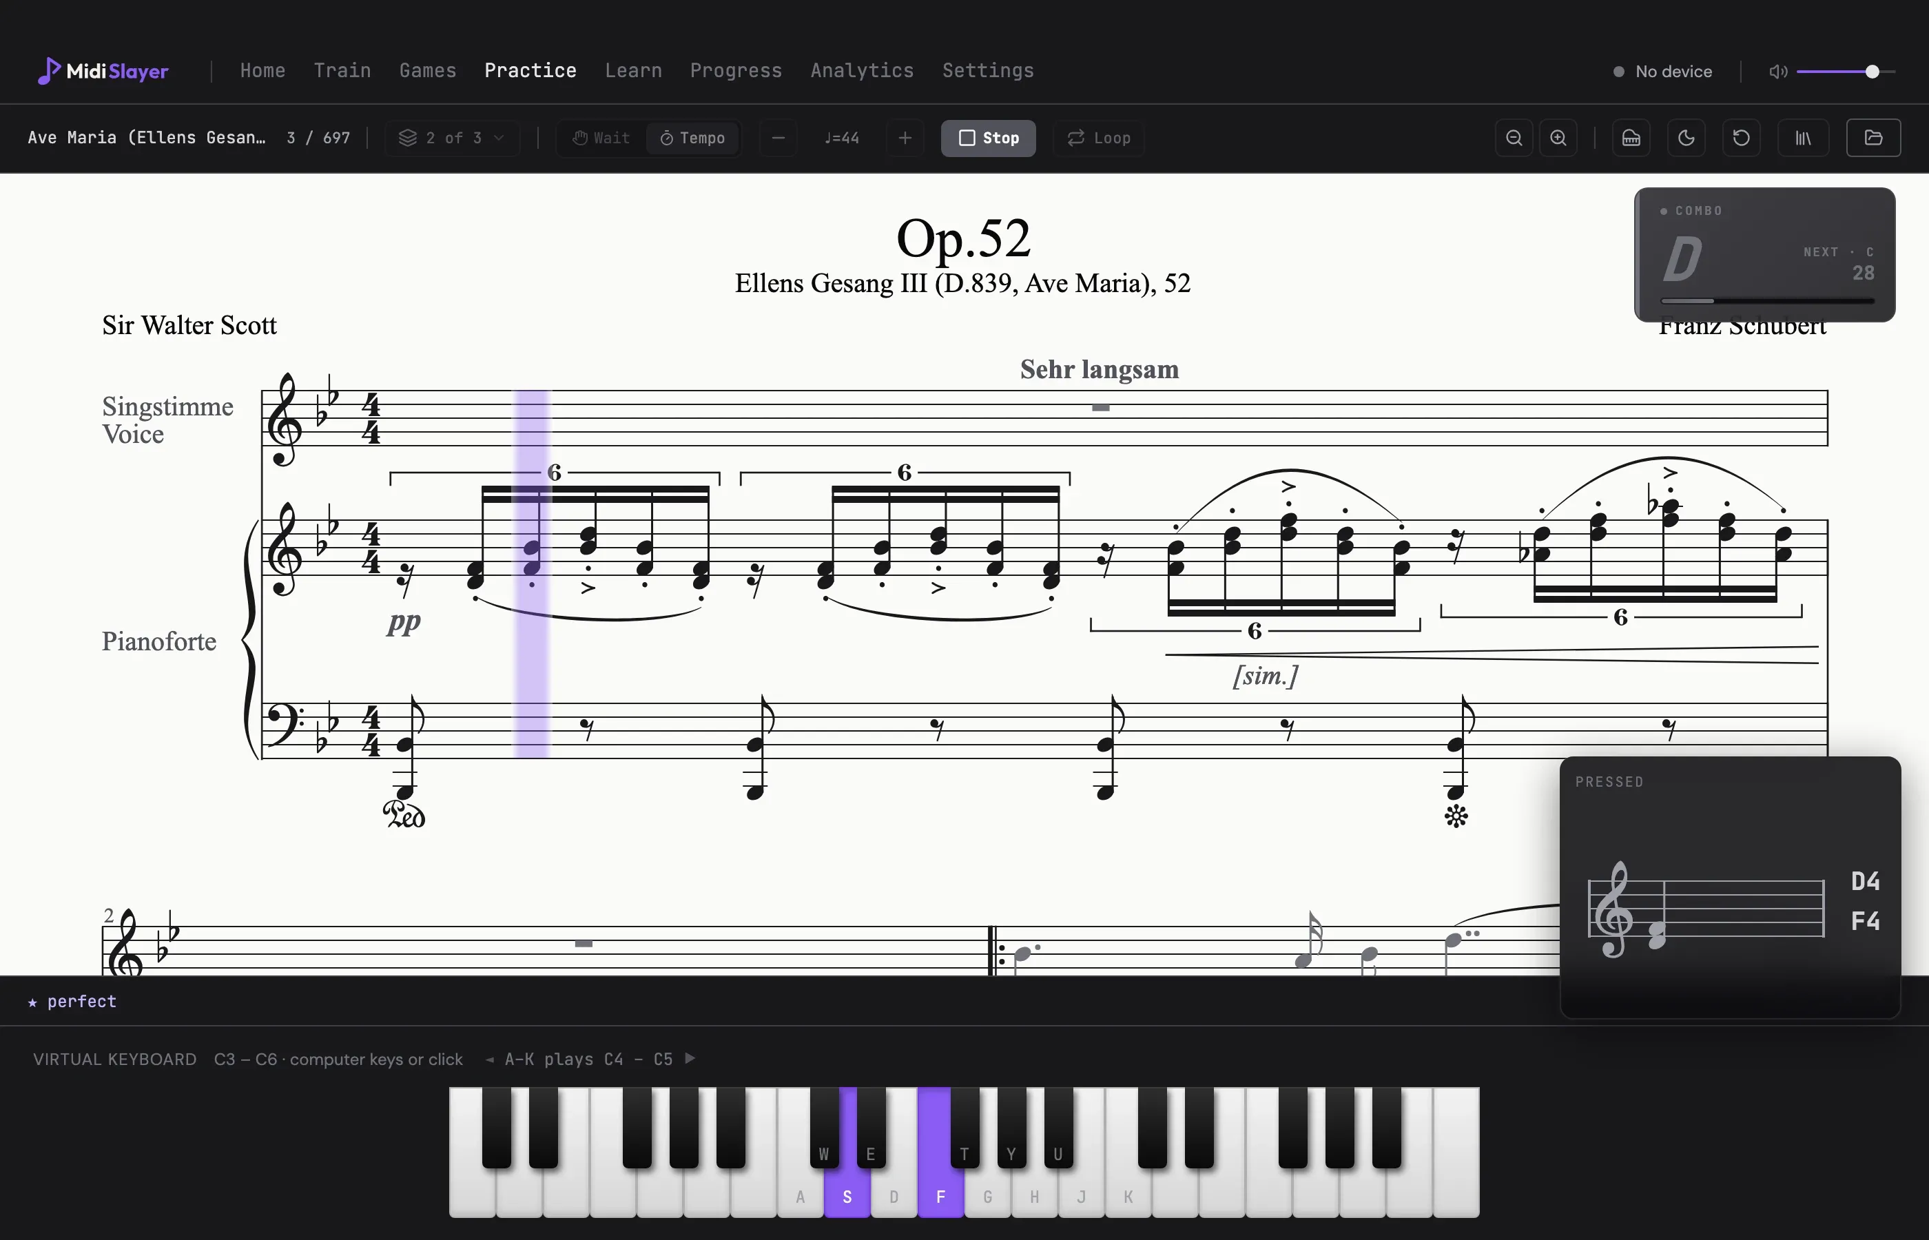This screenshot has height=1240, width=1929.
Task: Click the song title 'Ave Maria (Ellens Gesan…'
Action: [x=147, y=138]
